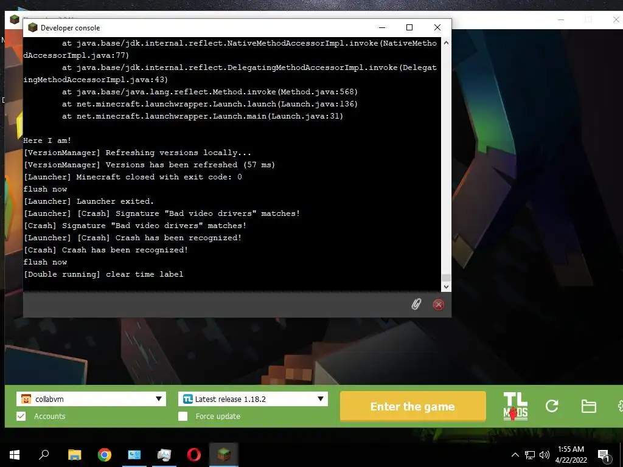The image size is (623, 467).
Task: Click 'Minecraft closed with exit code: 0' line
Action: coord(133,177)
